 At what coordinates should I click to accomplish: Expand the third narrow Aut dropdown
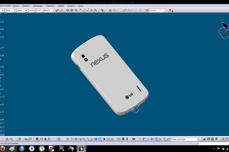pyautogui.click(x=34, y=10)
